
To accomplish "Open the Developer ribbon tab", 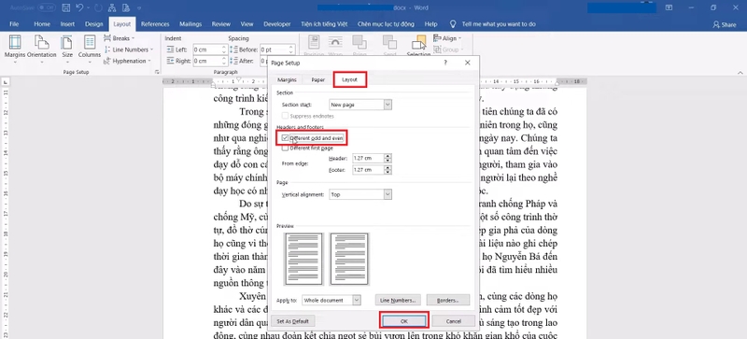I will point(277,24).
